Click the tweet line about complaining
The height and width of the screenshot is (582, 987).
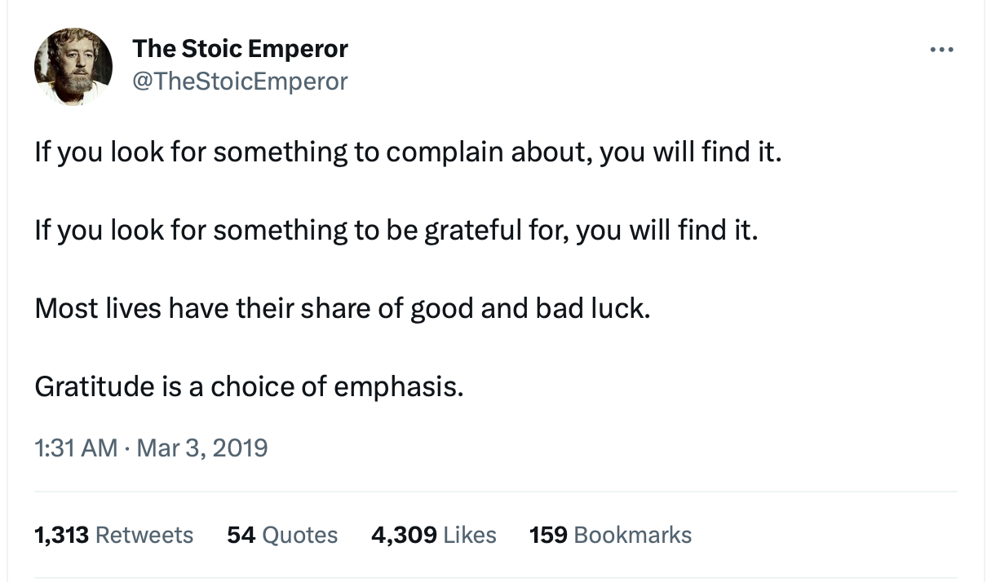(x=408, y=152)
